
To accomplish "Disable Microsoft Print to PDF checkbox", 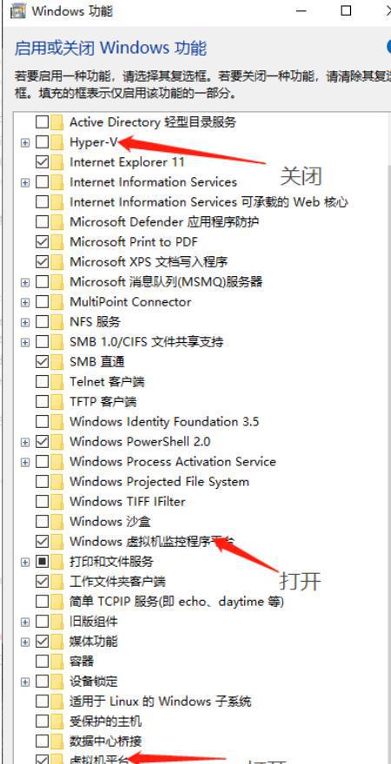I will pos(43,241).
